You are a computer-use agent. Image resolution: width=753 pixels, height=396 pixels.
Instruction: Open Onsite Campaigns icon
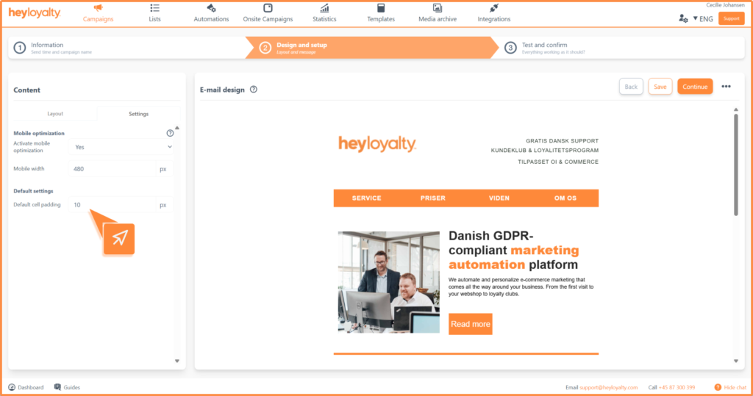[268, 8]
